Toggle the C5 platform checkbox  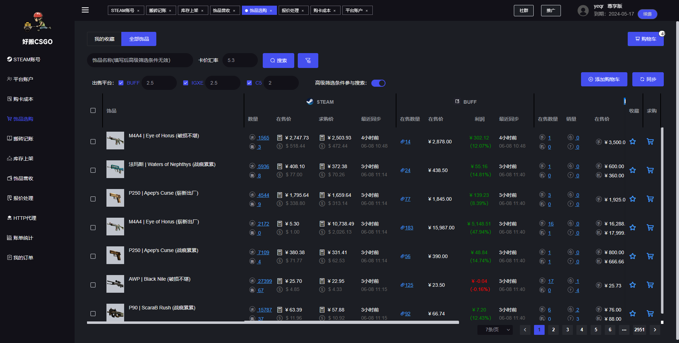pyautogui.click(x=249, y=83)
